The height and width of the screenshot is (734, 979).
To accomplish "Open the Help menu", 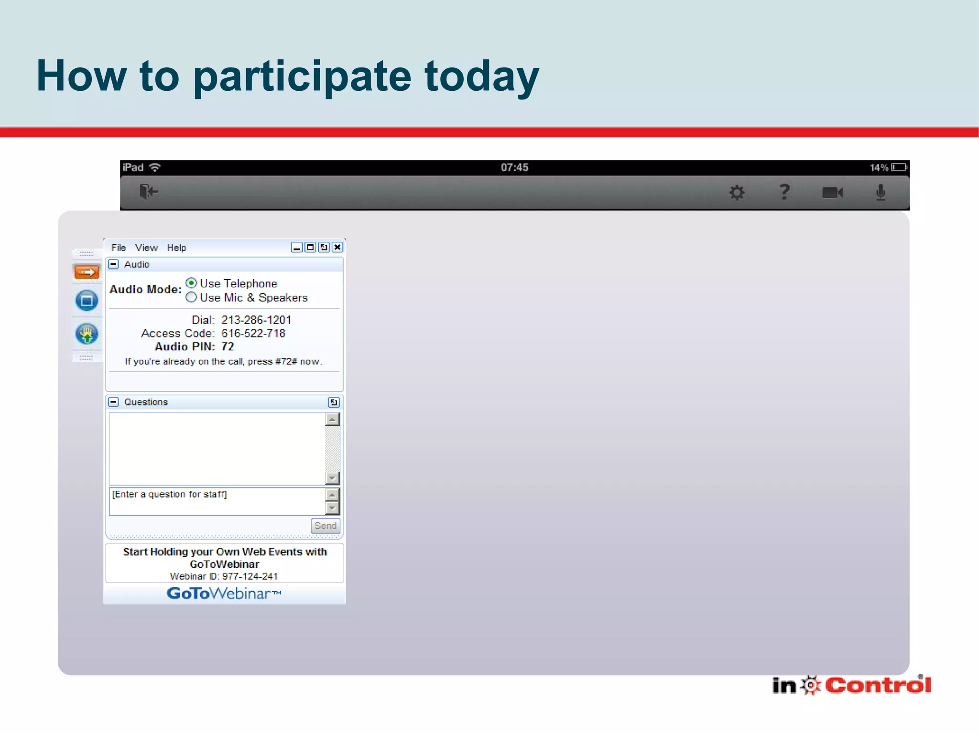I will 176,248.
